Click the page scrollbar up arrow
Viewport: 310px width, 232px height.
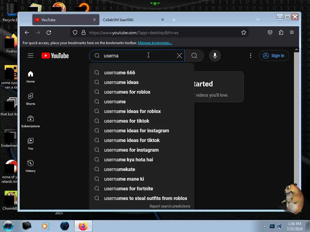pyautogui.click(x=296, y=50)
